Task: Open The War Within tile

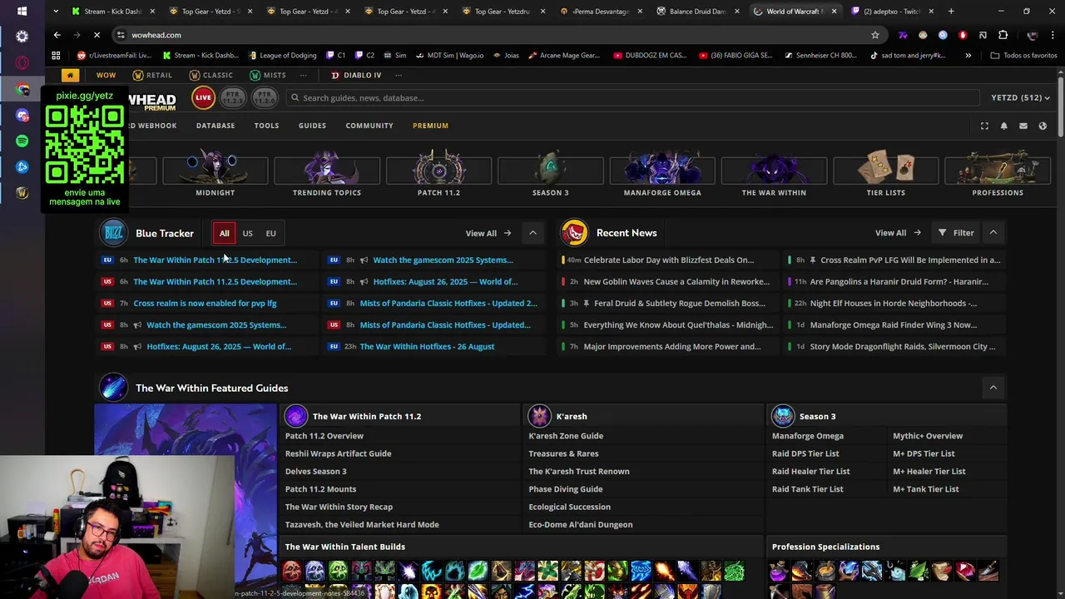Action: coord(774,174)
